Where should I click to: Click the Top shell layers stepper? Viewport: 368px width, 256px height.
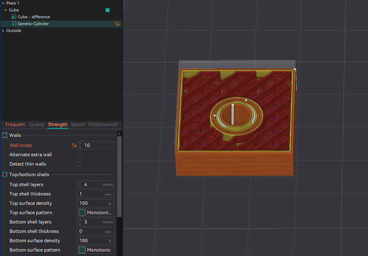tap(80, 185)
